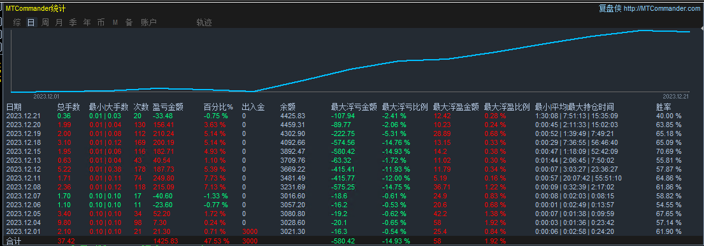This screenshot has width=704, height=246.
Task: Switch to the 账户 account tab
Action: [148, 22]
